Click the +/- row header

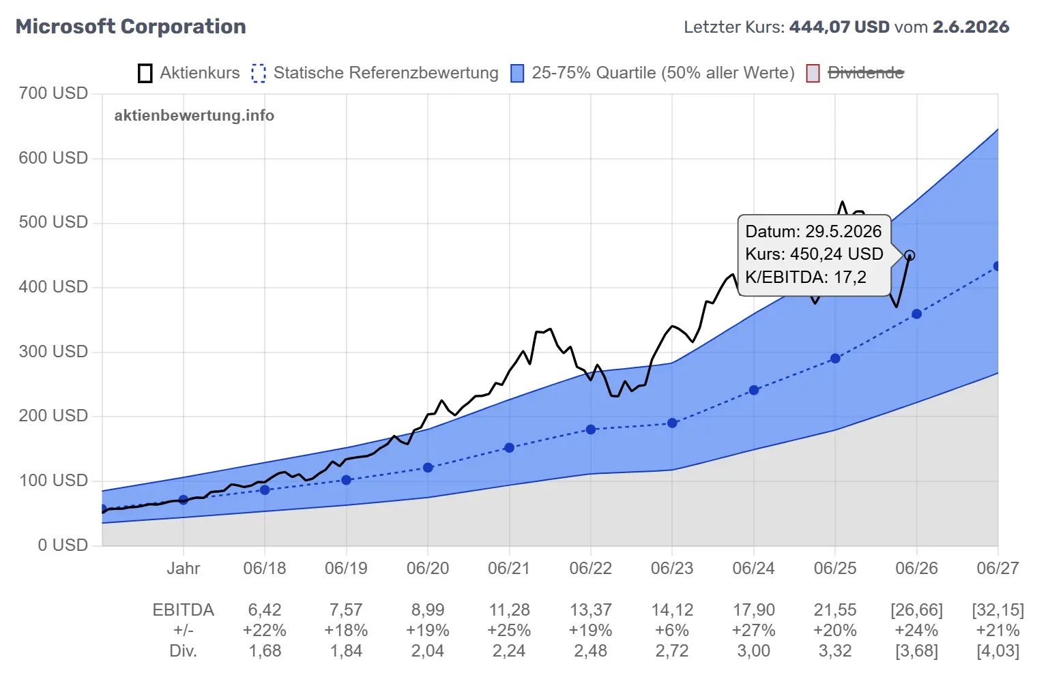184,631
